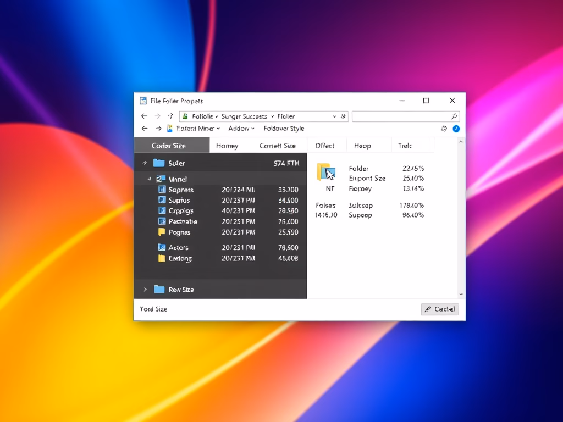Viewport: 563px width, 422px height.
Task: Select the Pognes row name
Action: click(180, 232)
